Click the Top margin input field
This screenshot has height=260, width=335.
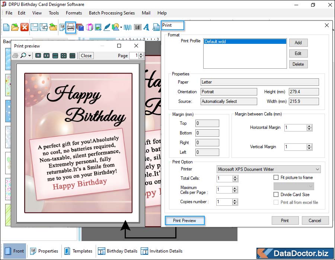pyautogui.click(x=207, y=123)
